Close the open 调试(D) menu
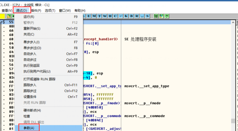Image resolution: width=238 pixels, height=131 pixels. pyautogui.click(x=21, y=10)
